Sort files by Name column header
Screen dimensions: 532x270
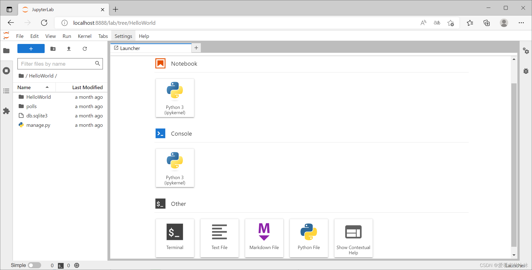(x=34, y=87)
